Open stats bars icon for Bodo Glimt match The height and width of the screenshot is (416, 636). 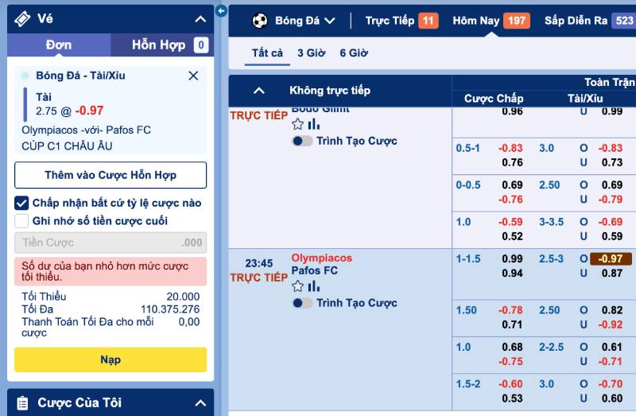click(x=314, y=124)
